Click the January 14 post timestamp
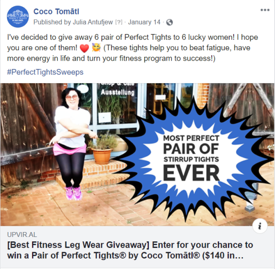275x269 pixels. [x=144, y=22]
